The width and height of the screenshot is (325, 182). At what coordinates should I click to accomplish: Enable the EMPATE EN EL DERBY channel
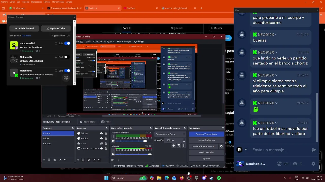(x=67, y=57)
